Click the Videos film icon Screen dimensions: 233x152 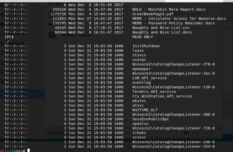2,72
